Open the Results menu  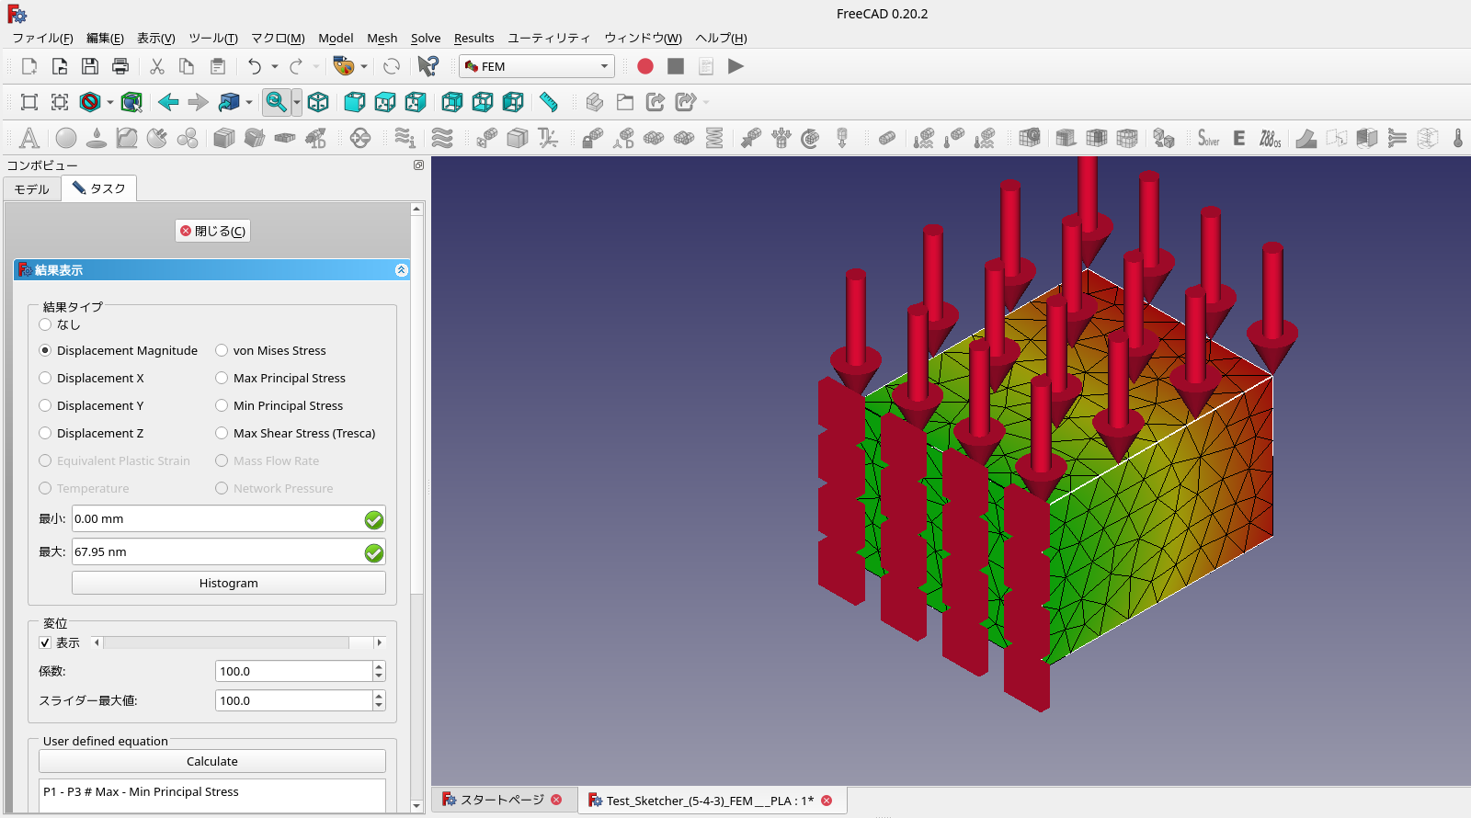[x=474, y=38]
